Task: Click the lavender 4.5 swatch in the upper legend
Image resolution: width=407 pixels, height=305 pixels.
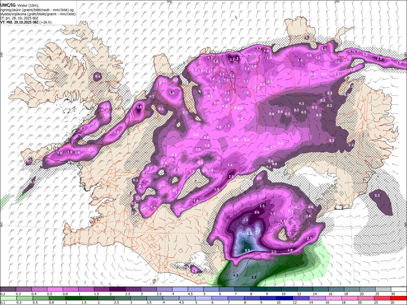Action: [196, 289]
